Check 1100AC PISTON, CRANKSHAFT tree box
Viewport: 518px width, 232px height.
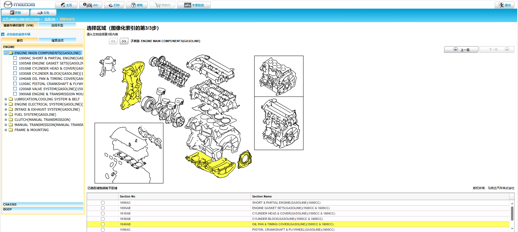[15, 84]
